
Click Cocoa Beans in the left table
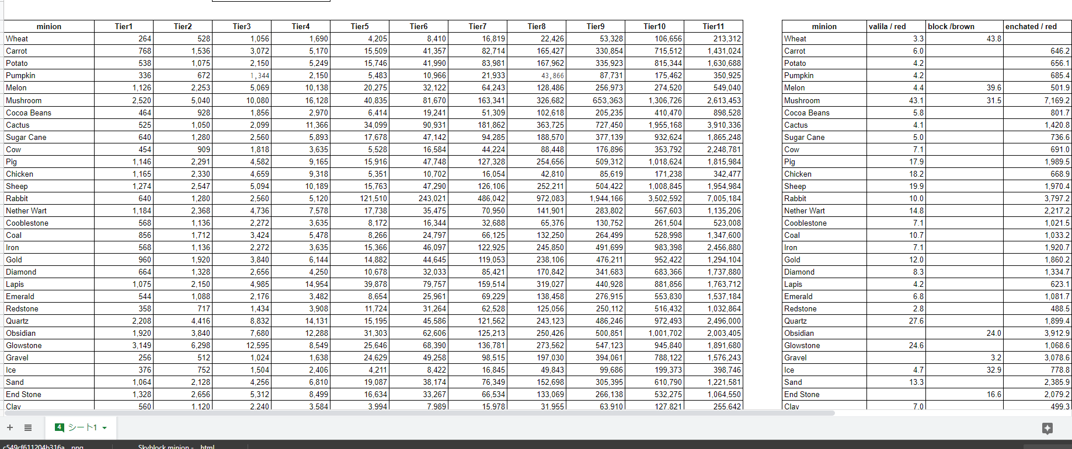(49, 113)
